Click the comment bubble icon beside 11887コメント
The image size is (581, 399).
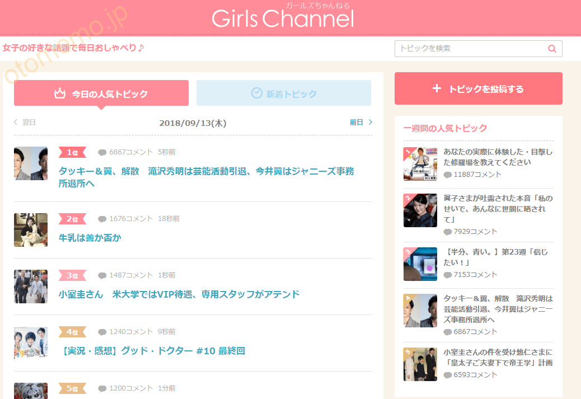tap(448, 175)
